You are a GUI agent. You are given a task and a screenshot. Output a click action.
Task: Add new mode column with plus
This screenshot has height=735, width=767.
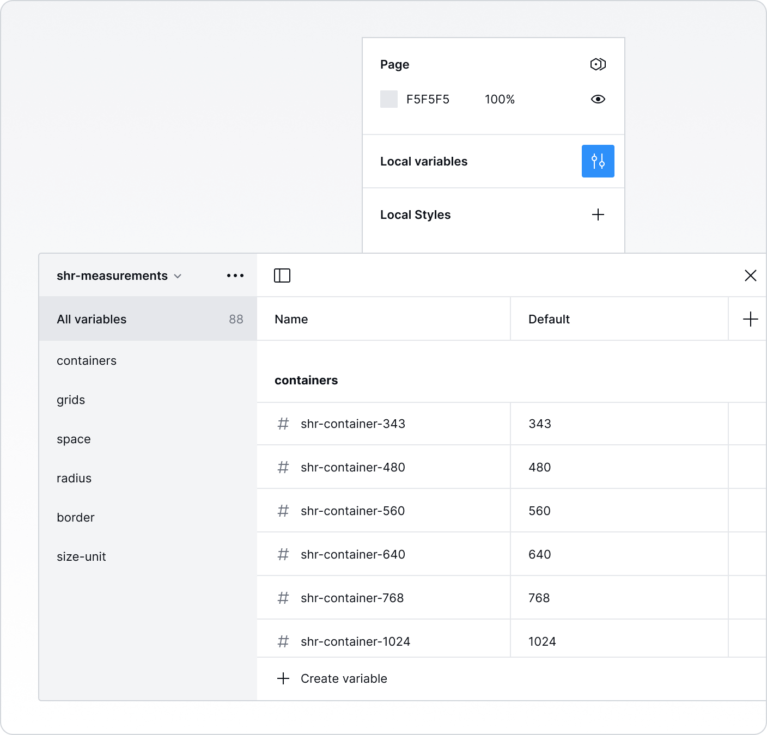(x=750, y=319)
